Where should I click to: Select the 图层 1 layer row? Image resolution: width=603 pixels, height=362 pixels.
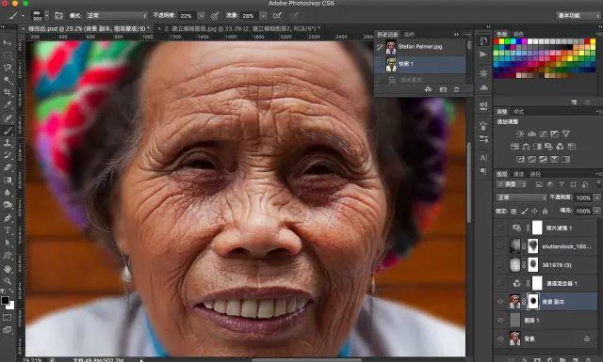(546, 320)
